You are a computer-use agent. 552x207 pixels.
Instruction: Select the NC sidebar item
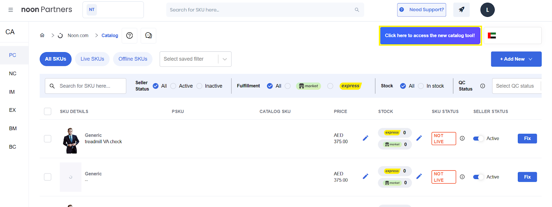pyautogui.click(x=13, y=73)
